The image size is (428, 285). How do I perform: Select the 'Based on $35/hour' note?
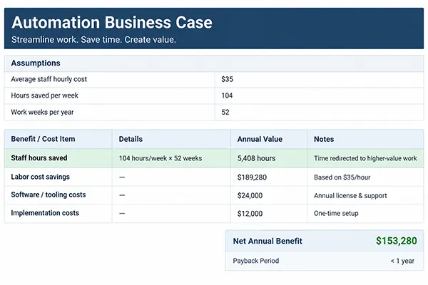342,177
